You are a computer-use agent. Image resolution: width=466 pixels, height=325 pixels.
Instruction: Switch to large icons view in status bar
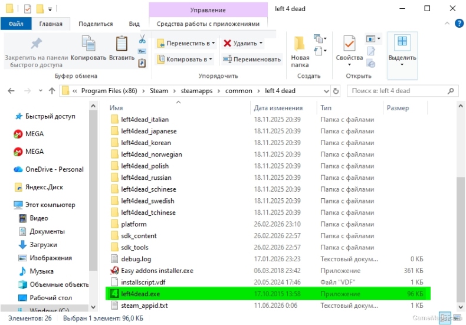click(x=457, y=317)
